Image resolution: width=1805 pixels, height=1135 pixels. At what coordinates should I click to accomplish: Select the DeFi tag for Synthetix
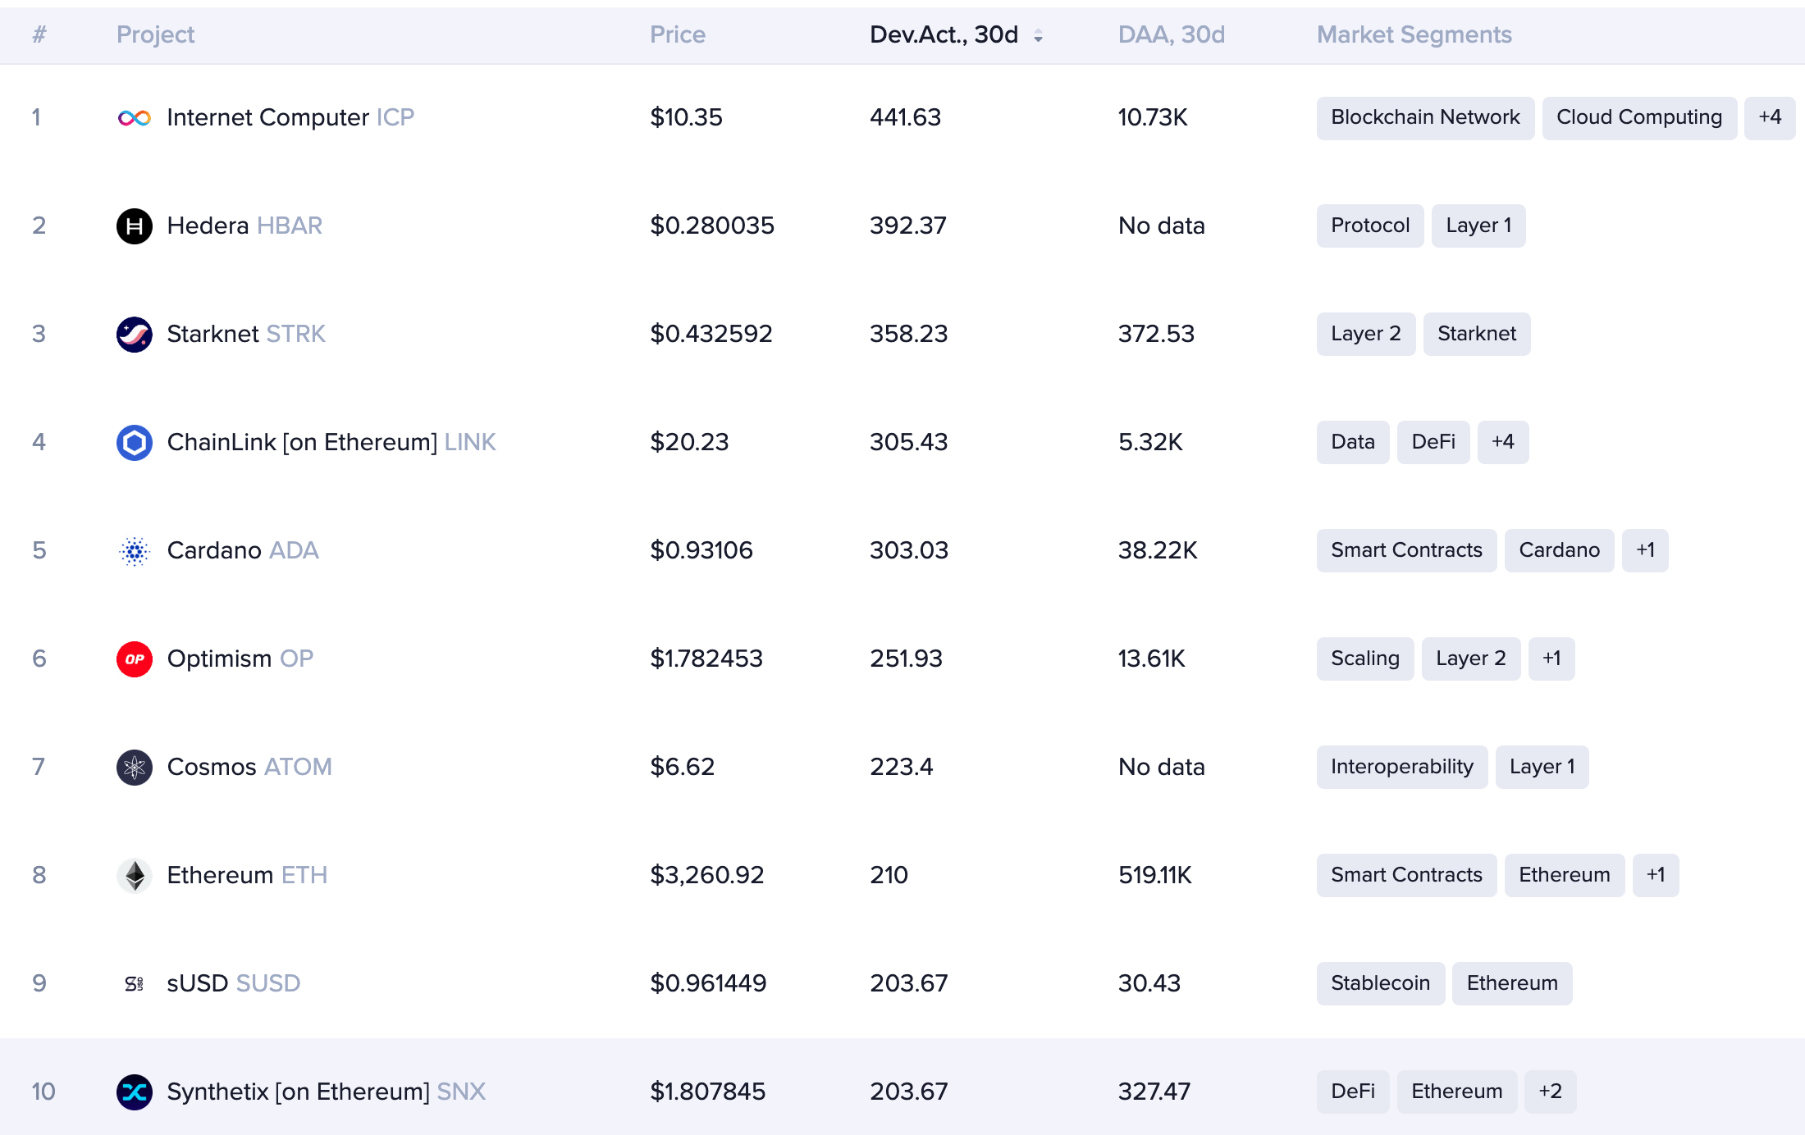tap(1353, 1092)
